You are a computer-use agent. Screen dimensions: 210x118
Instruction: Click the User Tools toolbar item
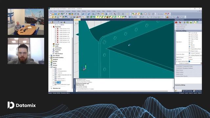click(x=180, y=17)
